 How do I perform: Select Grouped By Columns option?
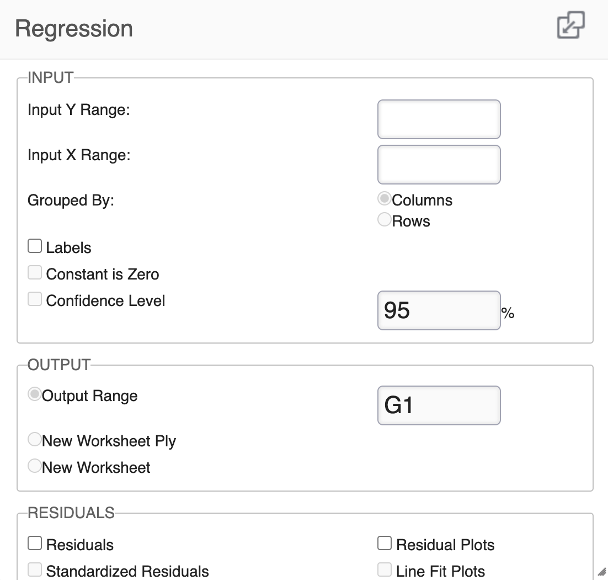click(x=385, y=199)
